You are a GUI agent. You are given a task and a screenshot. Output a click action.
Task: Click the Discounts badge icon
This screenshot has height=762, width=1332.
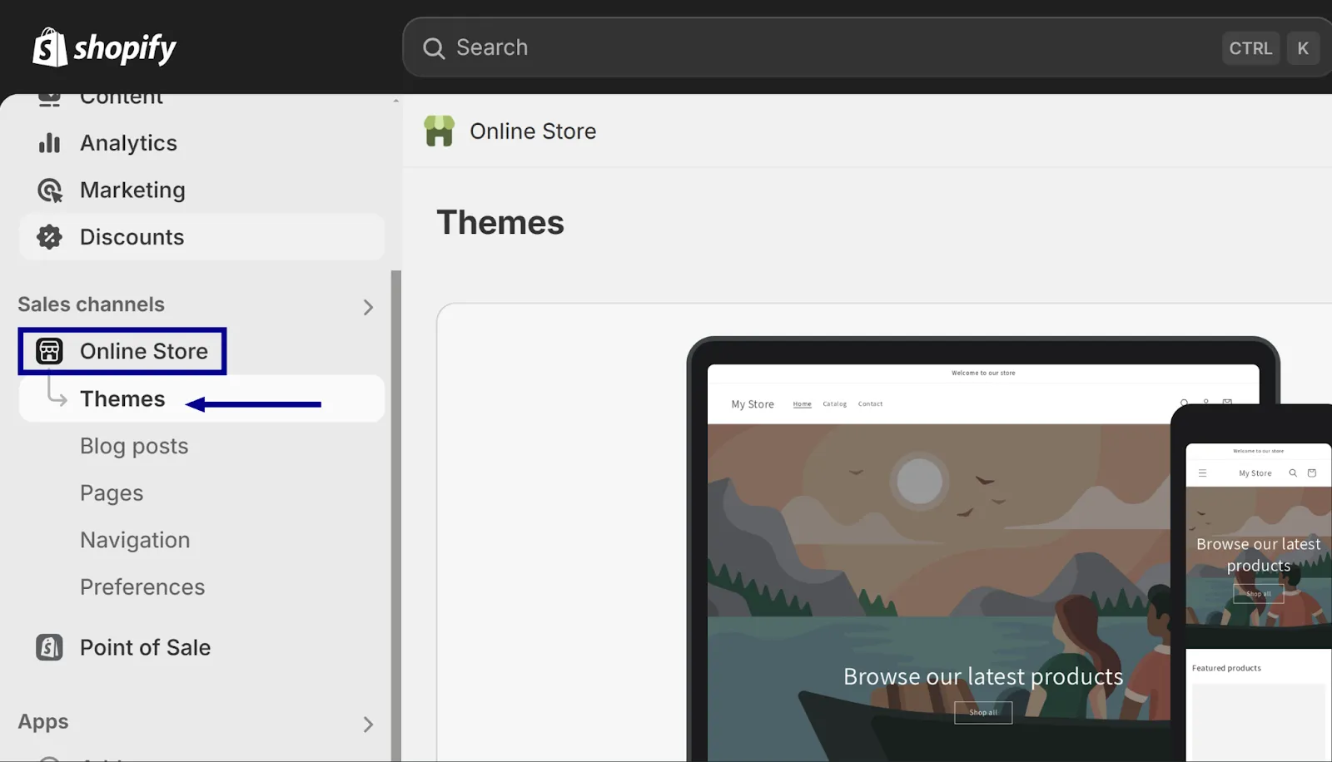tap(49, 237)
